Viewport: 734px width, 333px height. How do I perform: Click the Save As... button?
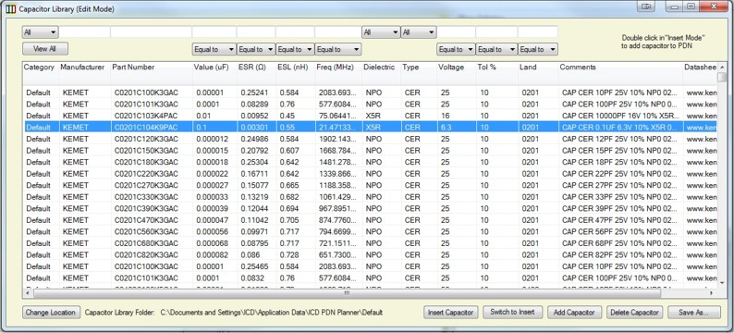[694, 313]
